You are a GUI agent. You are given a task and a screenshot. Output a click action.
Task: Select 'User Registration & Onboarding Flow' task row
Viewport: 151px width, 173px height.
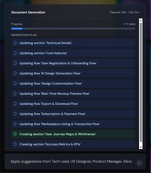(x=73, y=63)
